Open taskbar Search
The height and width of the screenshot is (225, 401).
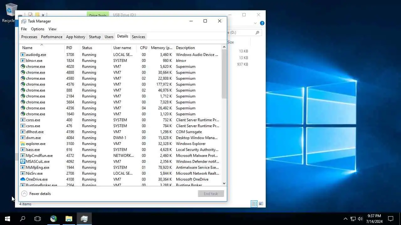(23, 219)
